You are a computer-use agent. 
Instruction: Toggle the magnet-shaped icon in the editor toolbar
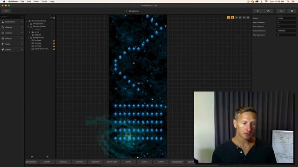pyautogui.click(x=240, y=18)
